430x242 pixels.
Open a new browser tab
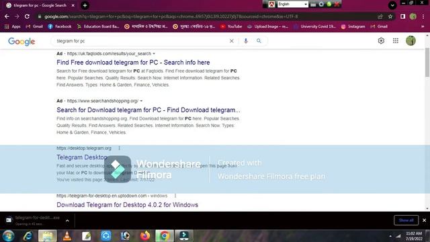[x=85, y=5]
